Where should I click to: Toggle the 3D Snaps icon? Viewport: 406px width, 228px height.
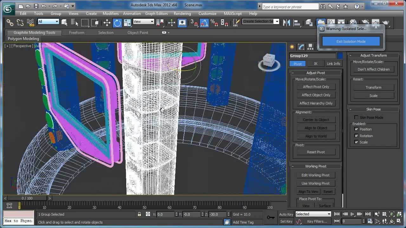(x=194, y=22)
